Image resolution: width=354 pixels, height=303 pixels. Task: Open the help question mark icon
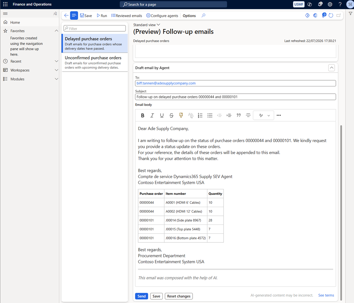340,4
